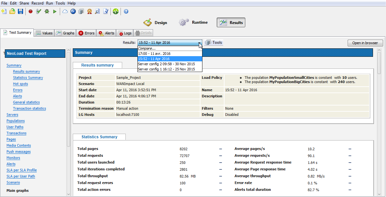Open the Tools menu in menu bar
The image size is (386, 197).
[60, 3]
